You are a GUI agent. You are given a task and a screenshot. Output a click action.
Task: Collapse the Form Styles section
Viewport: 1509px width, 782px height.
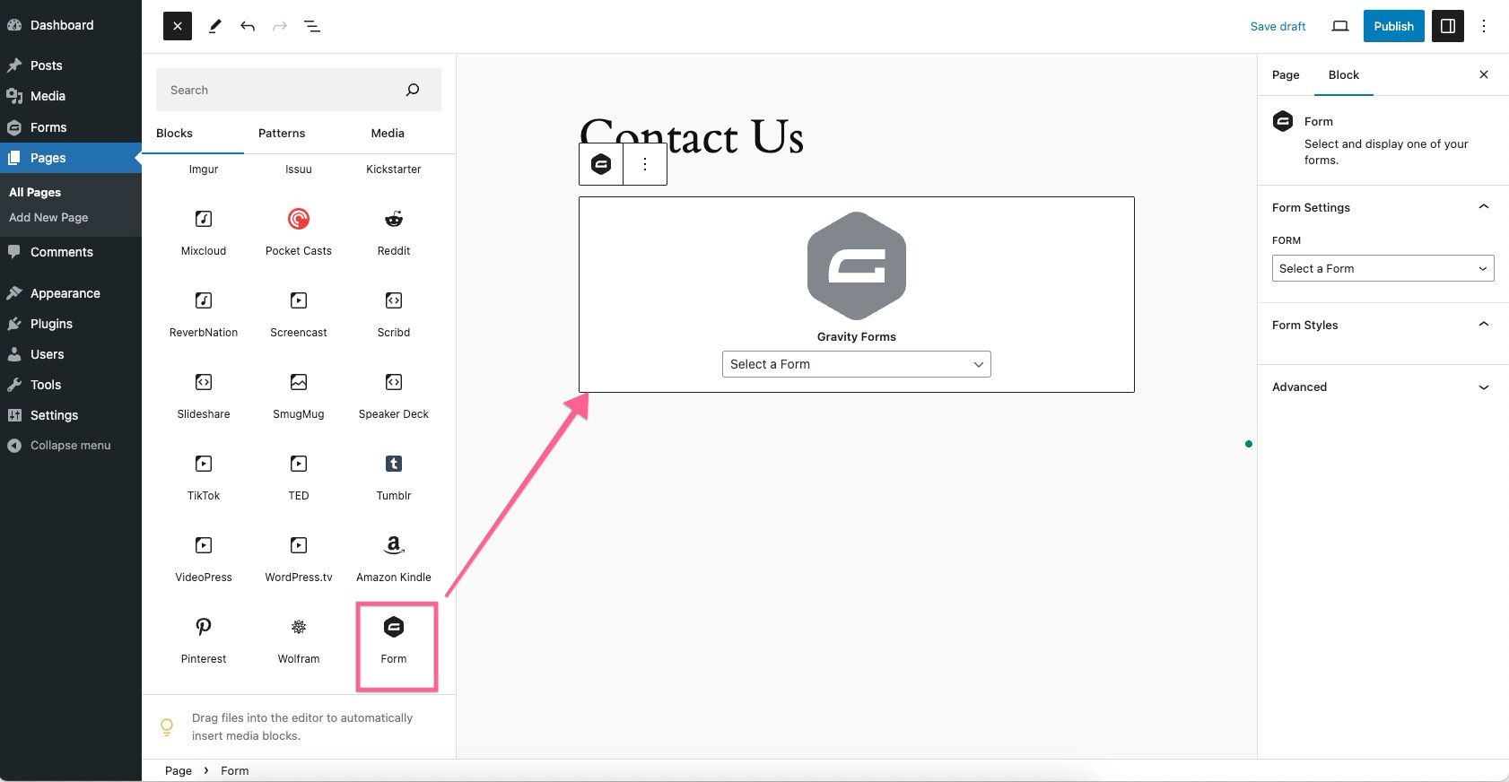pyautogui.click(x=1383, y=325)
